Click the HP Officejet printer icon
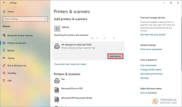Viewport: 182px width, 107px height. pos(57,46)
